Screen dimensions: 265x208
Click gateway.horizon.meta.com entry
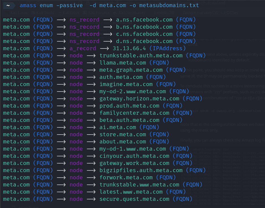[139, 99]
